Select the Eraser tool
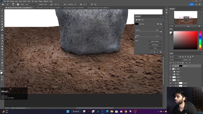Viewport: 203px width, 114px height. pos(2,41)
